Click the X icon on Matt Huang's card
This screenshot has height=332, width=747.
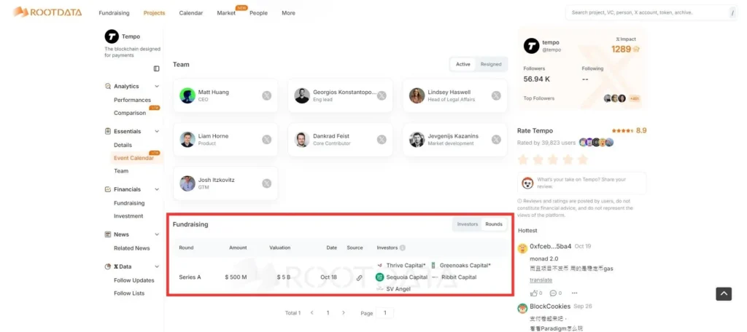267,95
